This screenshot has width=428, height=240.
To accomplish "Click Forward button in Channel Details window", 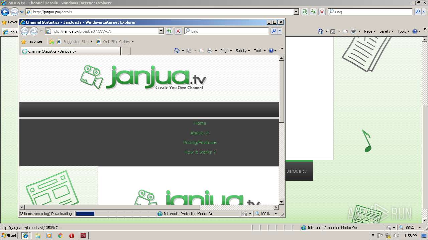I will click(x=14, y=12).
